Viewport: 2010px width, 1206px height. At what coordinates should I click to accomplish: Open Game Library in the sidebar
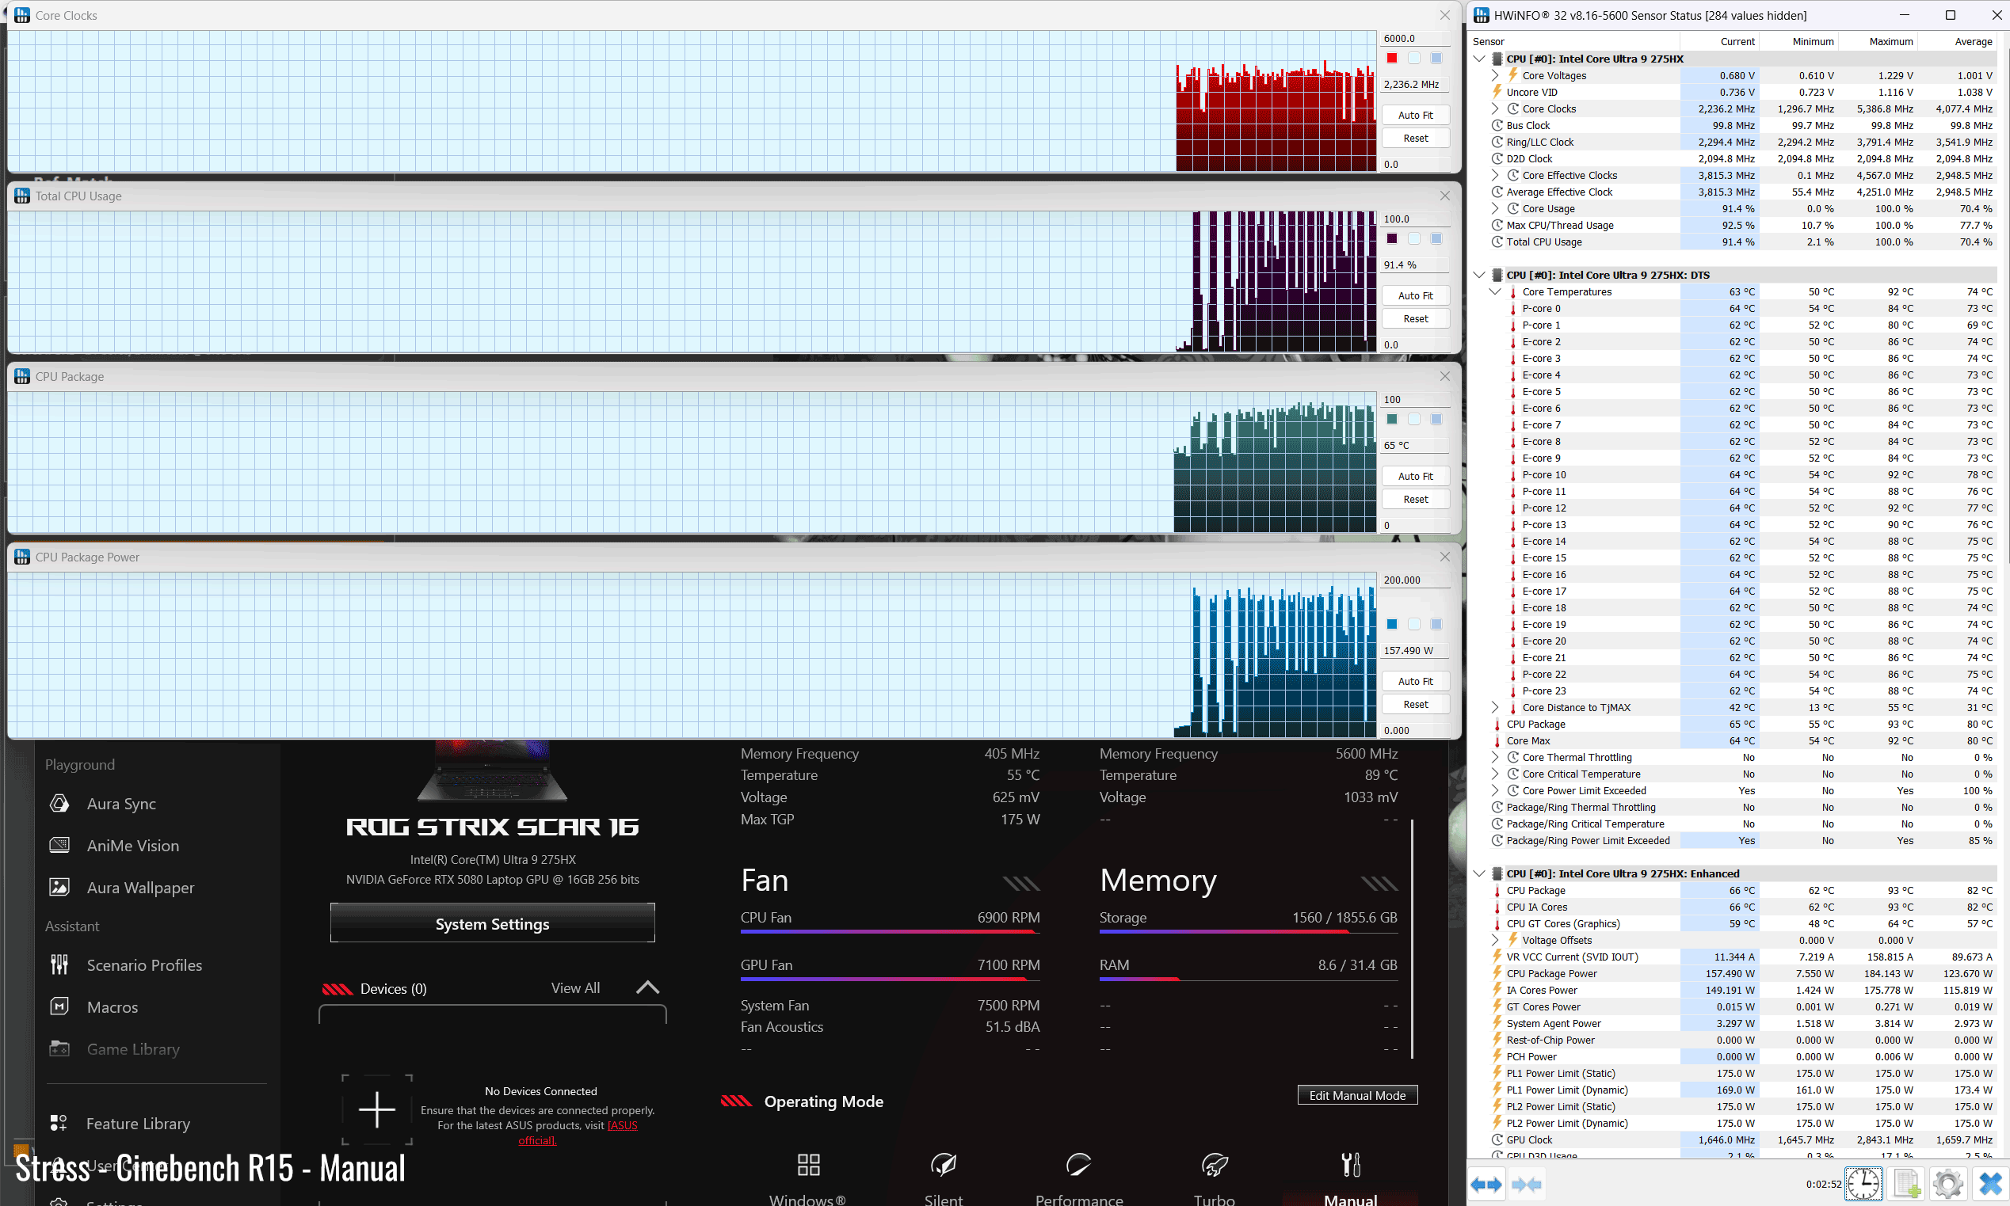[132, 1049]
